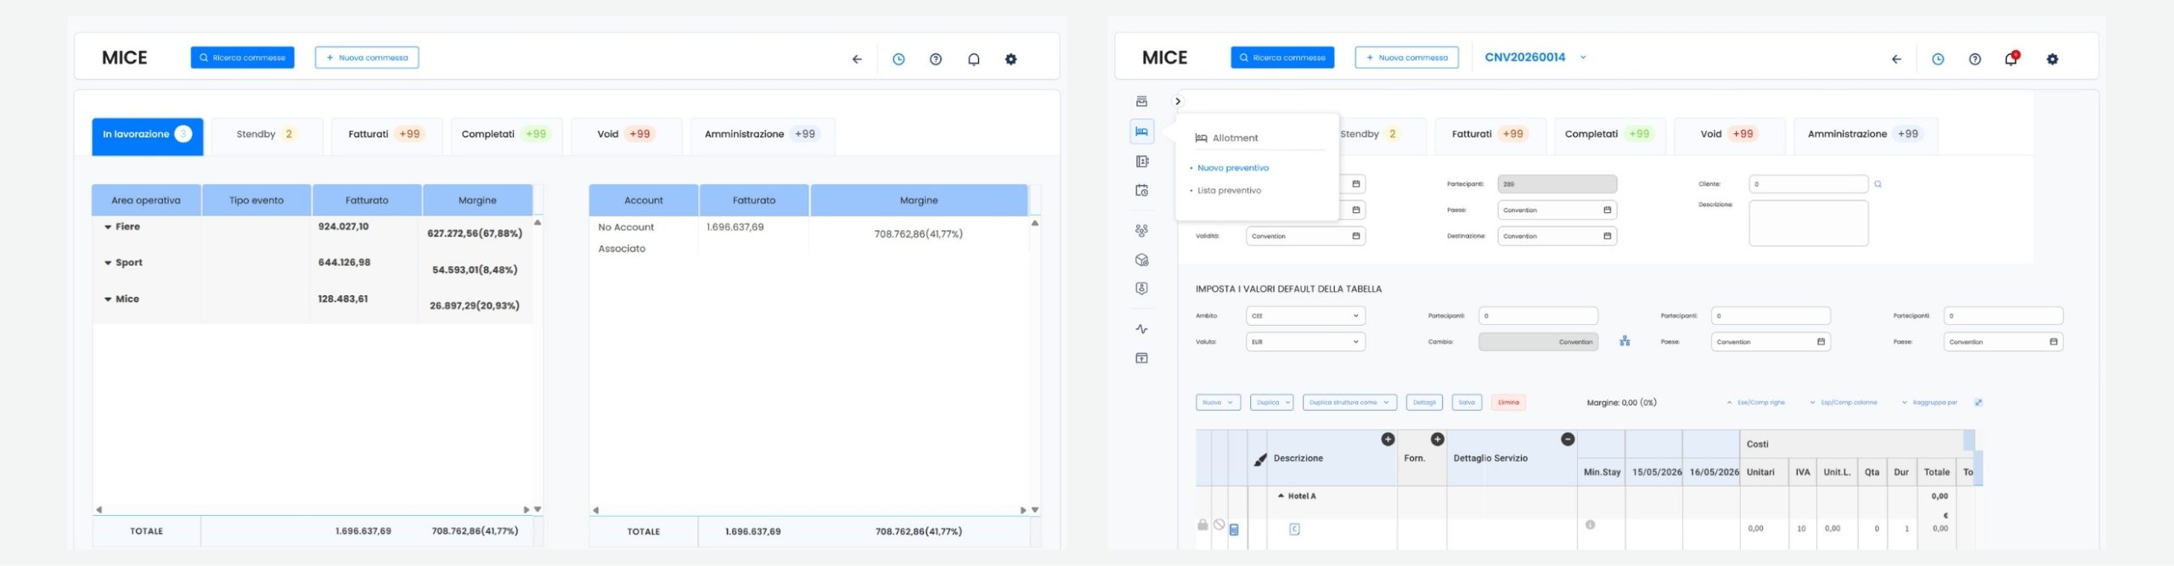This screenshot has height=566, width=2174.
Task: Click the network hierarchy icon beside Cambio
Action: pos(1625,341)
